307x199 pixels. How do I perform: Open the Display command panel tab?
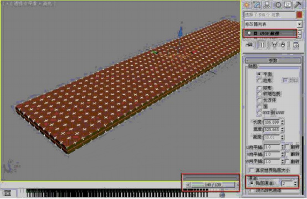pos(288,5)
